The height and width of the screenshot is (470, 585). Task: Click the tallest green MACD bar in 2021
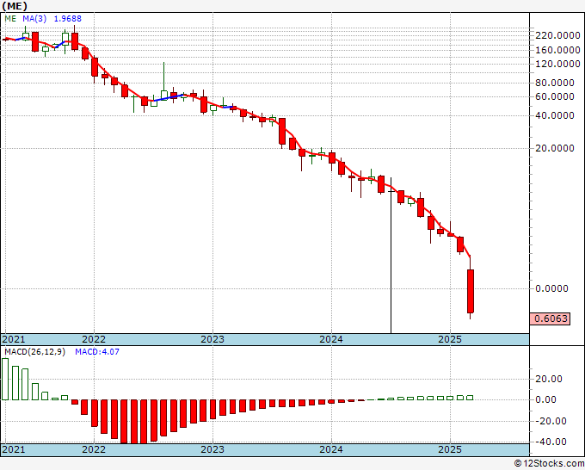pos(5,380)
